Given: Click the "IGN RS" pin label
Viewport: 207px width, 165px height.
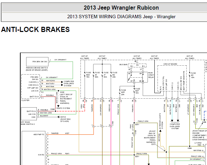Looking at the screenshot, I should (x=41, y=155).
